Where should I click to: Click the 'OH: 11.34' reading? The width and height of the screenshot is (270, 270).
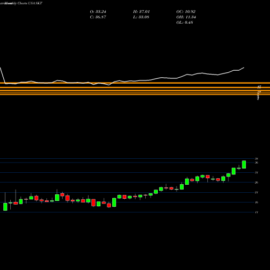point(186,17)
